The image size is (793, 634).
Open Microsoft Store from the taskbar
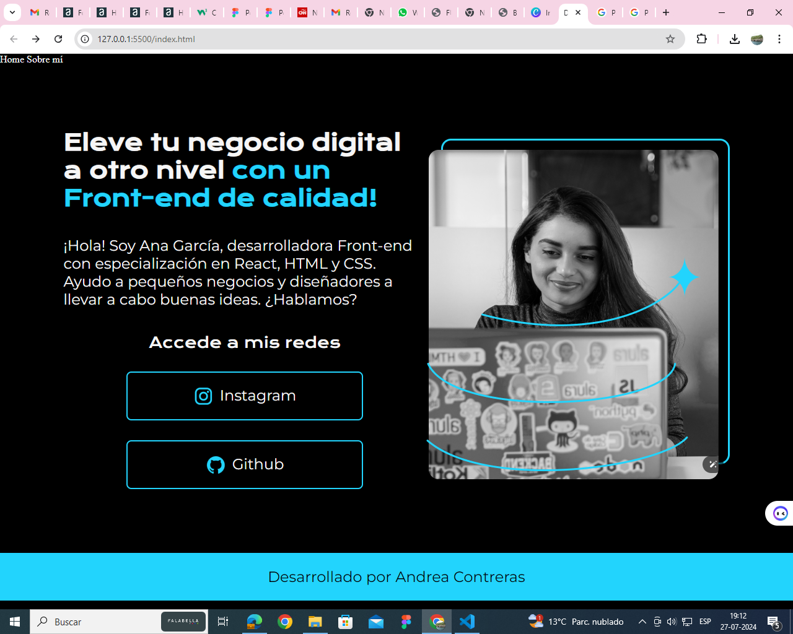pos(346,622)
